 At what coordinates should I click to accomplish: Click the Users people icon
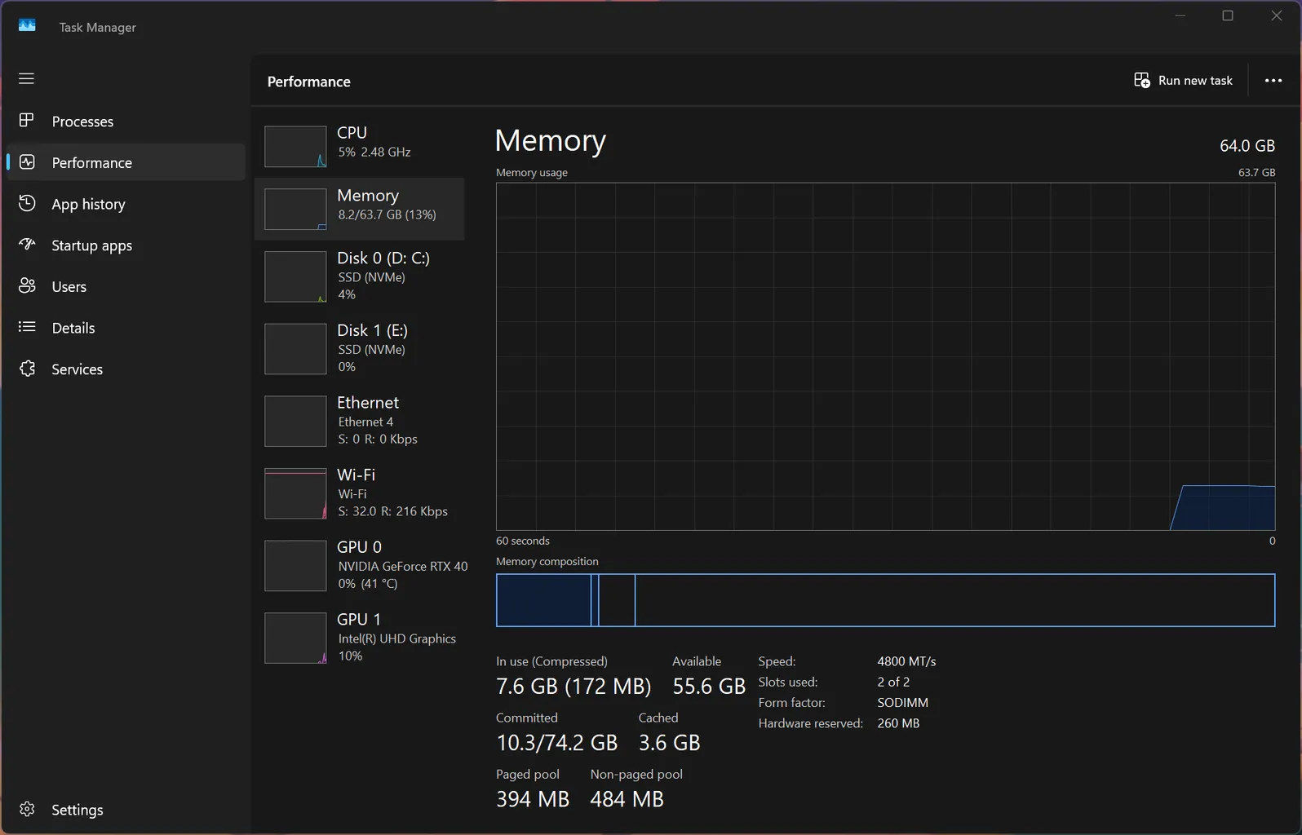[27, 286]
